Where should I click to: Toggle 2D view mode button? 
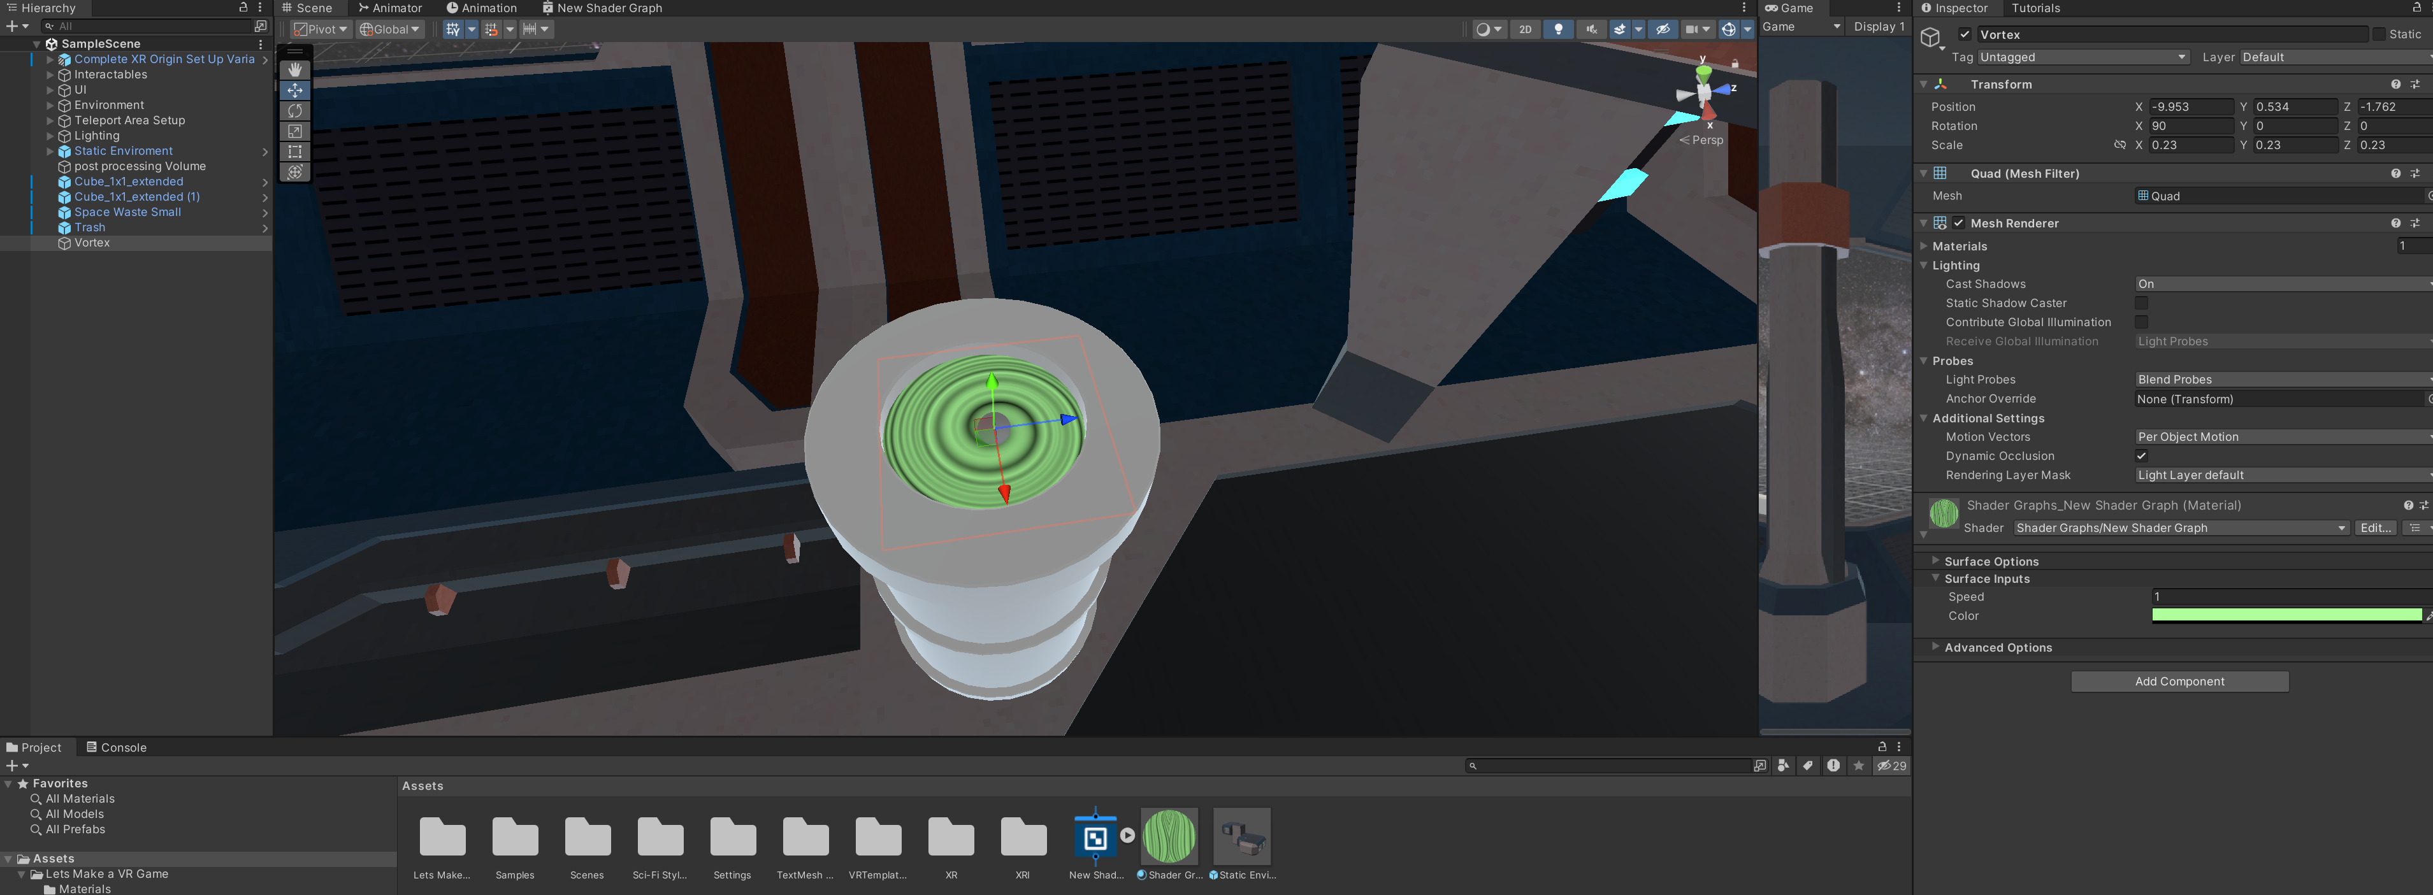coord(1526,29)
